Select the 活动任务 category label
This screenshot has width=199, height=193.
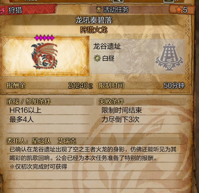point(116,10)
